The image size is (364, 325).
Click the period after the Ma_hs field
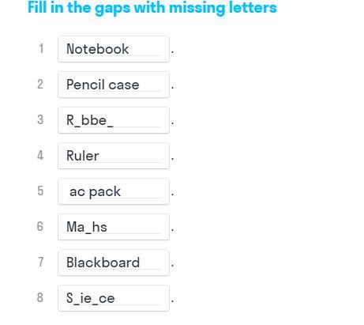(x=172, y=231)
